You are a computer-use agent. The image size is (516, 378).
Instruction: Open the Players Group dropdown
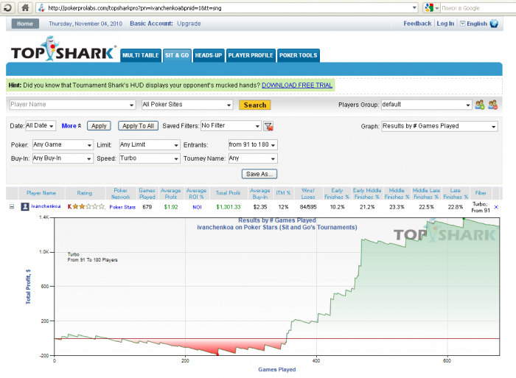tap(427, 105)
